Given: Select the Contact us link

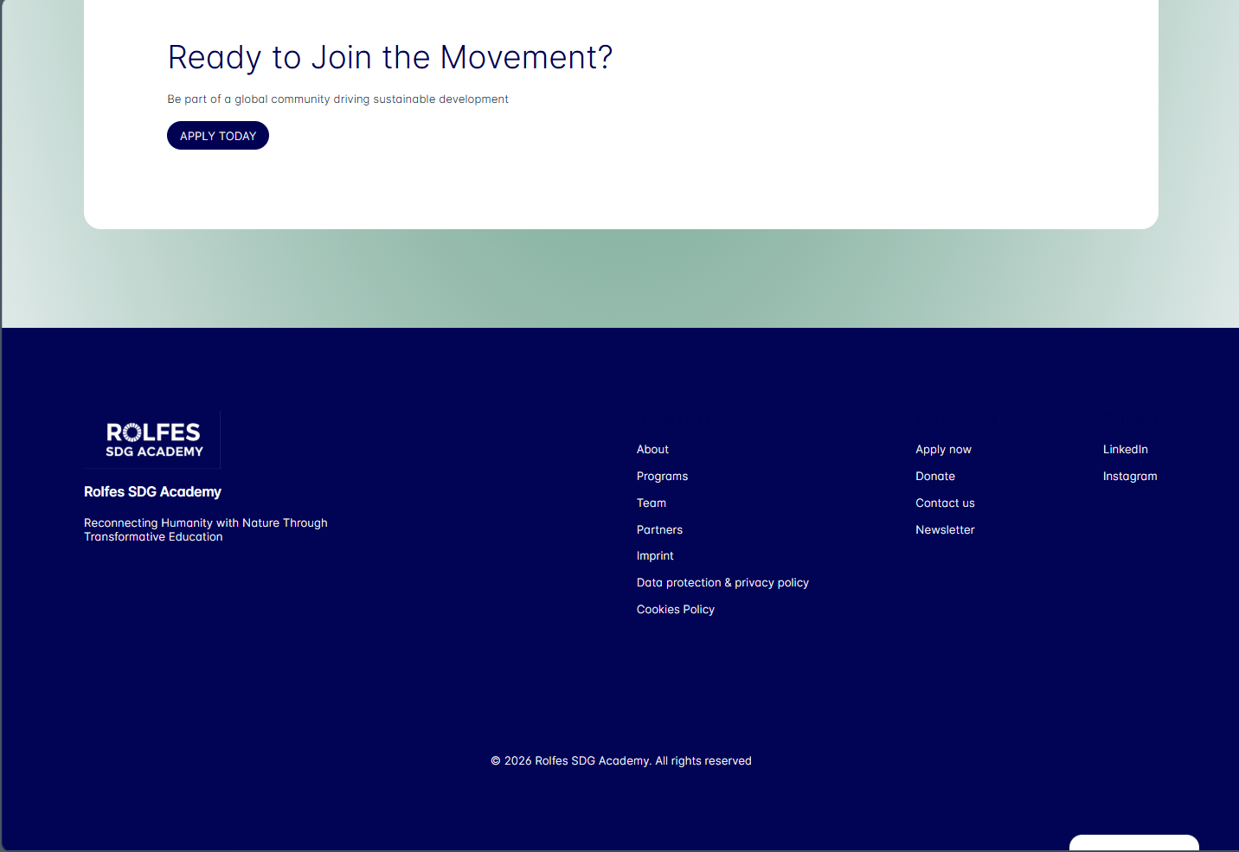Looking at the screenshot, I should pos(945,503).
